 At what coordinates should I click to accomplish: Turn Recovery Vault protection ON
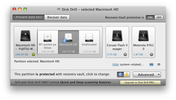point(150,17)
